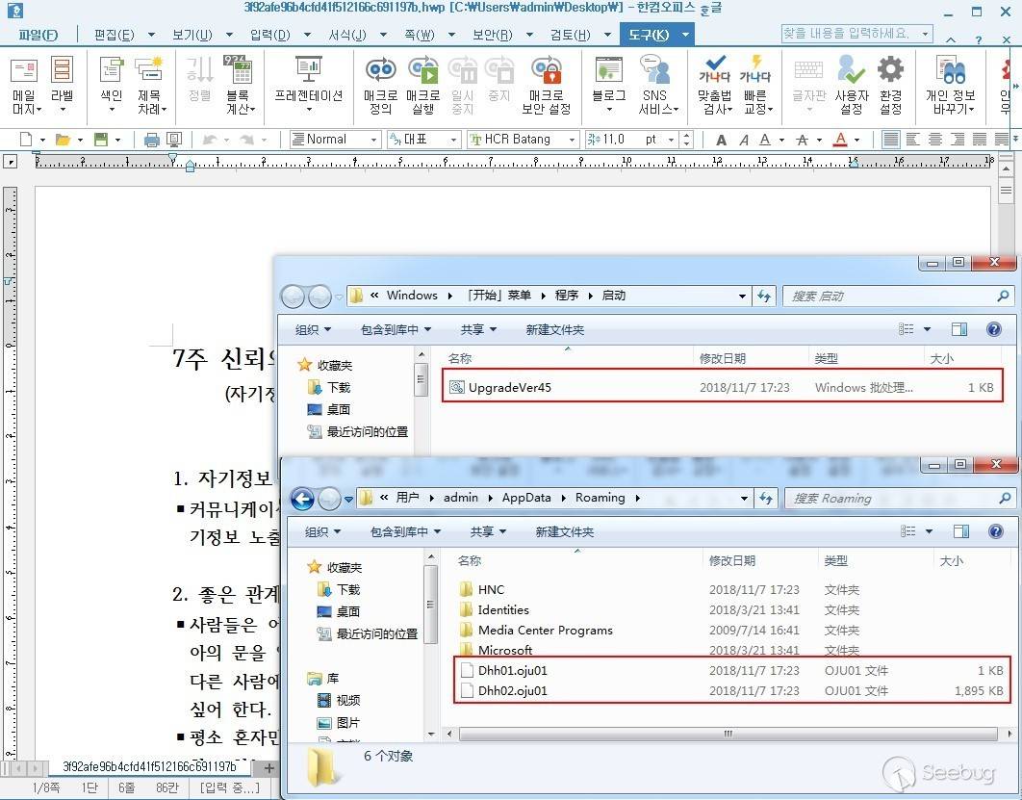Viewport: 1022px width, 800px height.
Task: Toggle underline text formatting
Action: click(765, 140)
